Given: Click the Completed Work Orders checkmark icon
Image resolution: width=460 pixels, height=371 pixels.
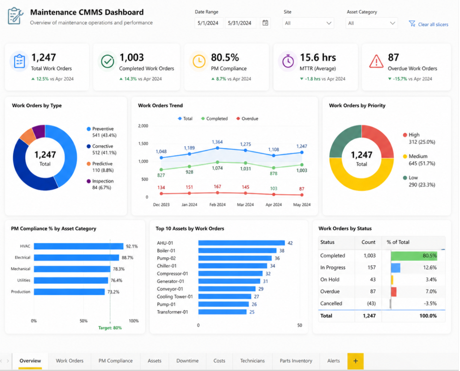Looking at the screenshot, I should click(x=108, y=62).
